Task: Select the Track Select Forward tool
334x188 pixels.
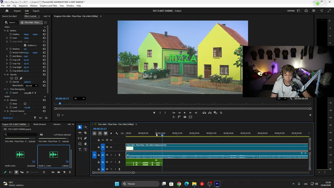Action: [x=85, y=127]
